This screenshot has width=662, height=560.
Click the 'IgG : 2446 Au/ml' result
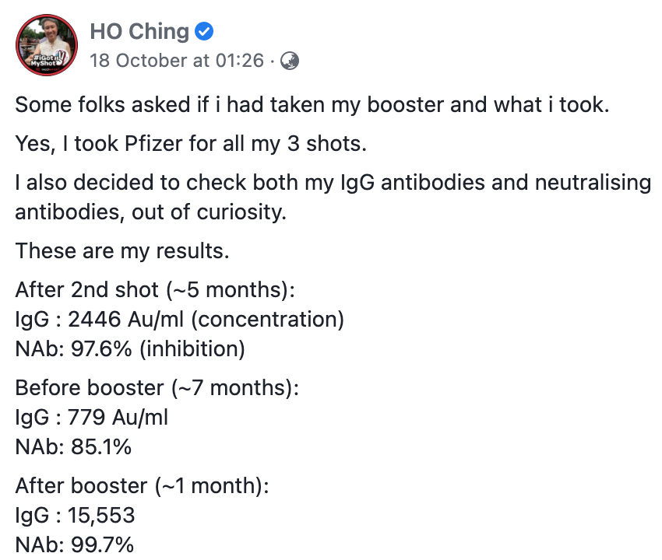(179, 320)
